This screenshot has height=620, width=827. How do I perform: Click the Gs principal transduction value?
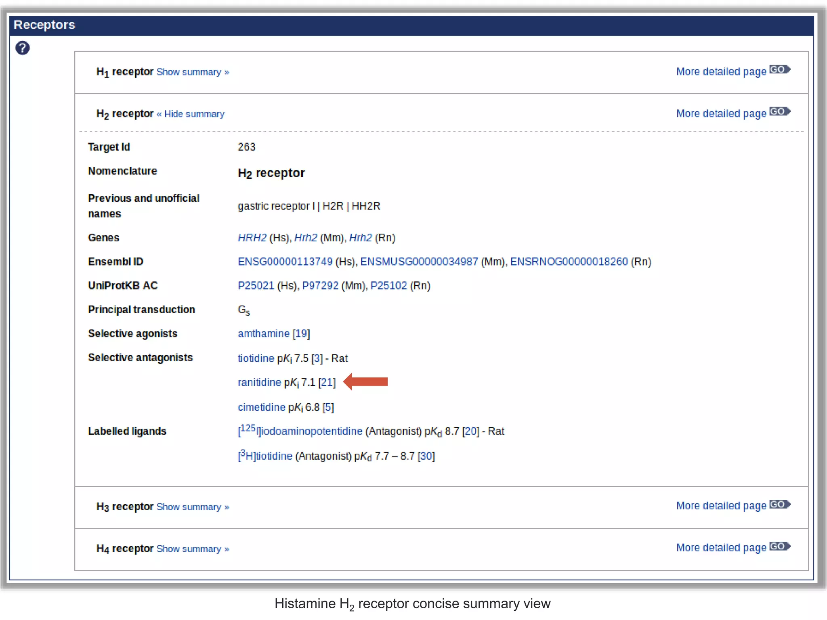243,310
